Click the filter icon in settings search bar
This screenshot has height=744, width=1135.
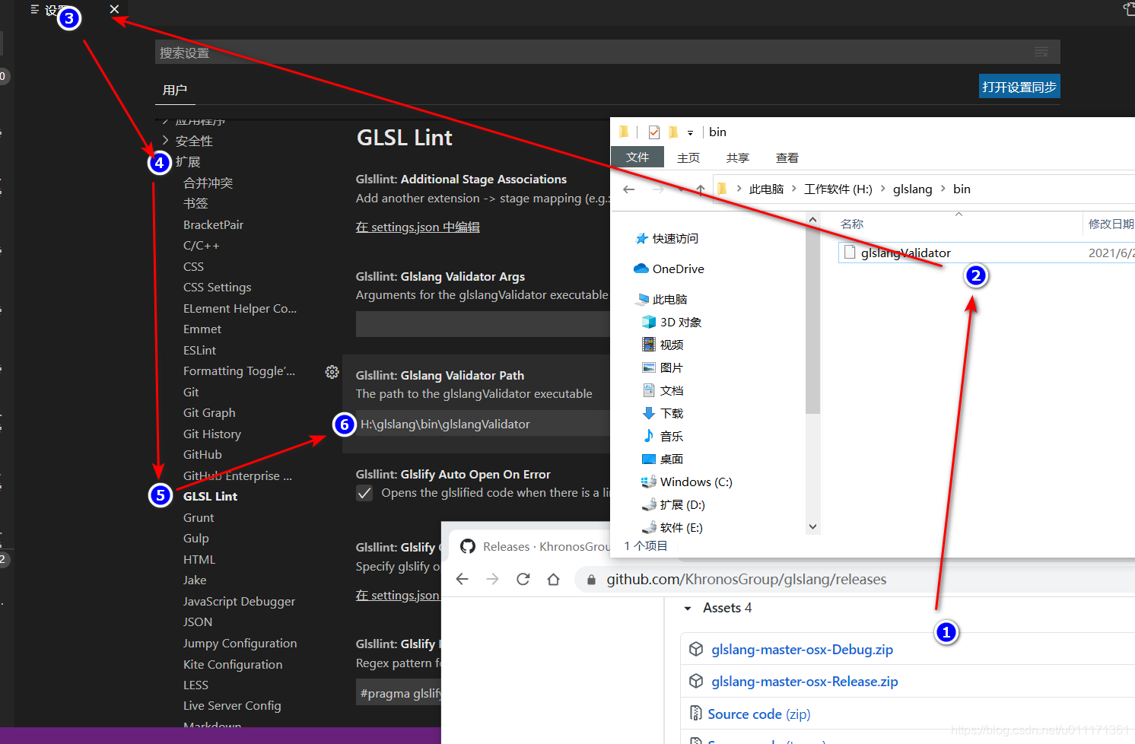(x=1041, y=52)
